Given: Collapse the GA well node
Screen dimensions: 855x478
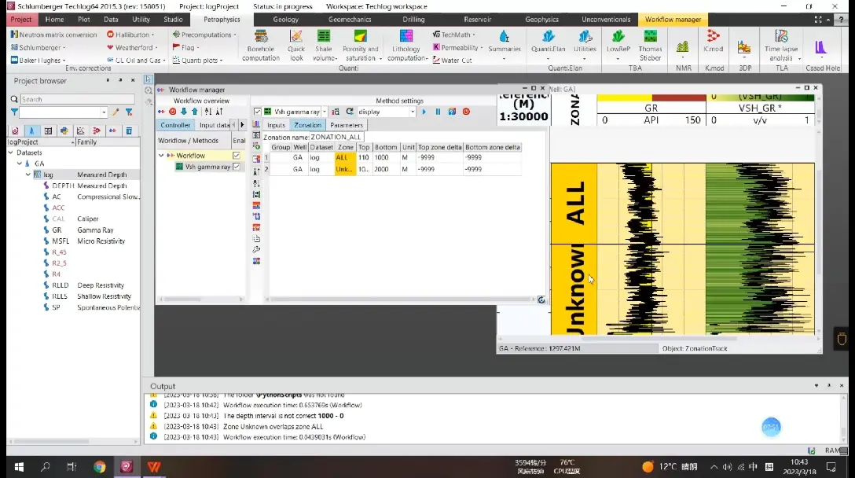Looking at the screenshot, I should [x=20, y=164].
